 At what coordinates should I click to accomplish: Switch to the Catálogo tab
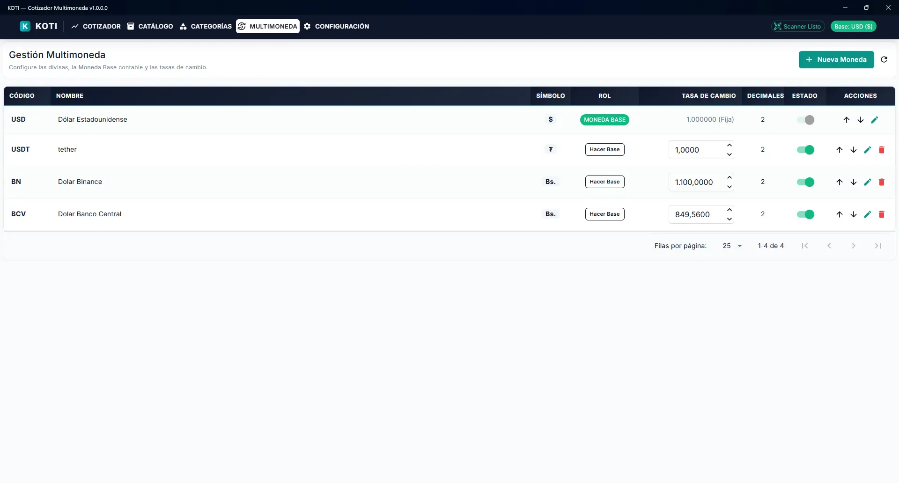pyautogui.click(x=150, y=26)
